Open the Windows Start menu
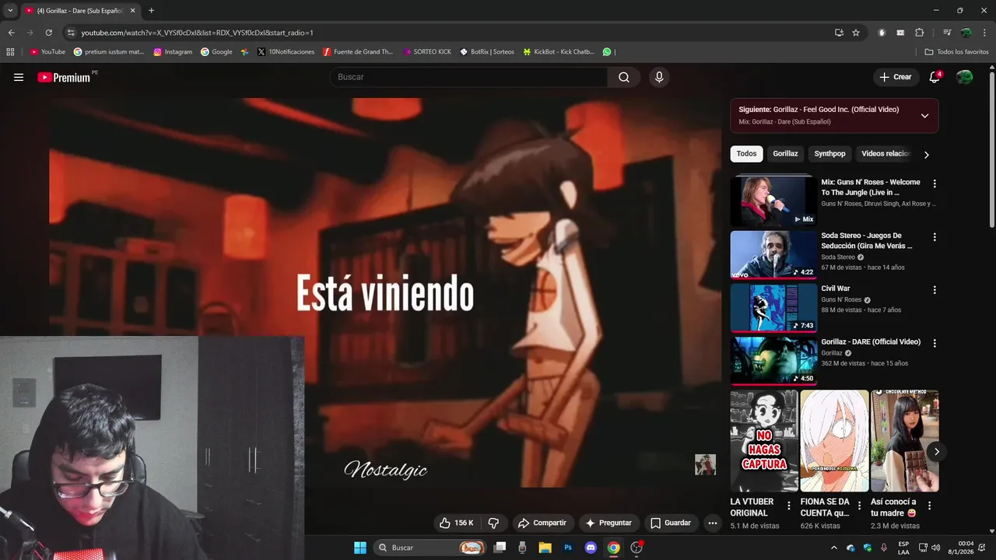The height and width of the screenshot is (560, 996). [359, 548]
